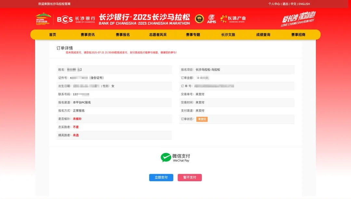Click the 本平台PC报名 channel value
351x199 pixels.
82,102
